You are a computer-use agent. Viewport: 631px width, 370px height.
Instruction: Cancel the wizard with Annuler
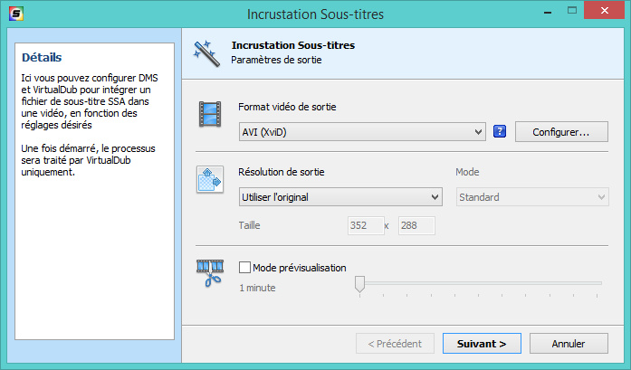click(x=569, y=344)
